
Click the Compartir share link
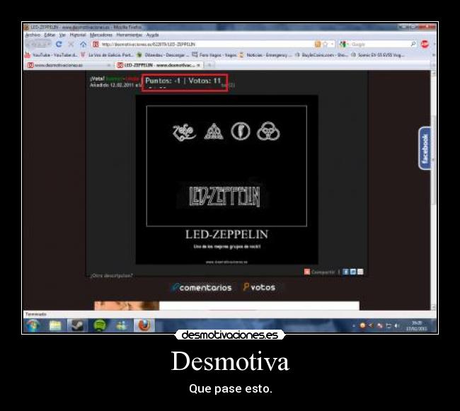coord(323,272)
